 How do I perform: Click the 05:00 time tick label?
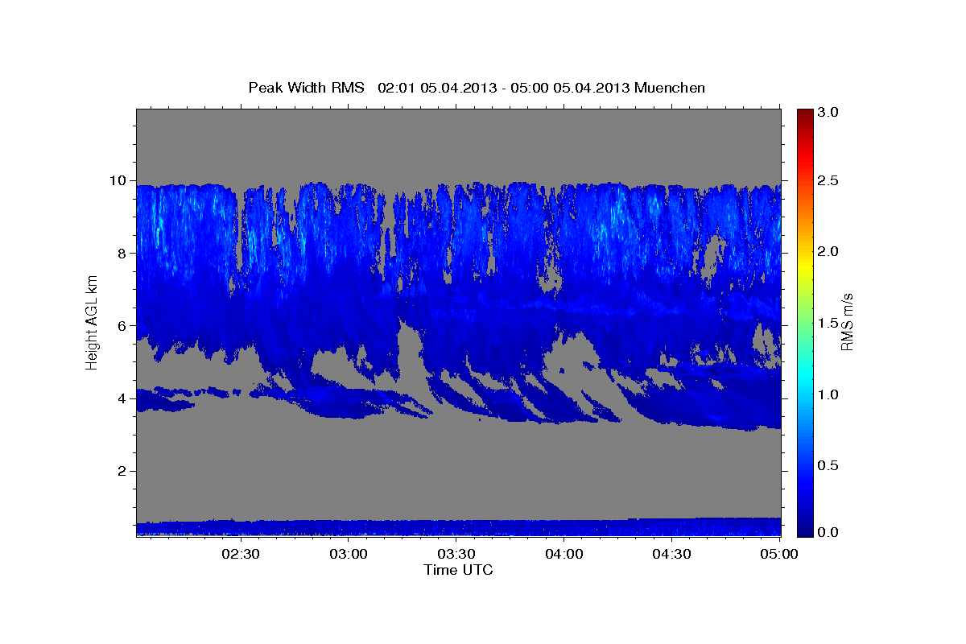779,554
